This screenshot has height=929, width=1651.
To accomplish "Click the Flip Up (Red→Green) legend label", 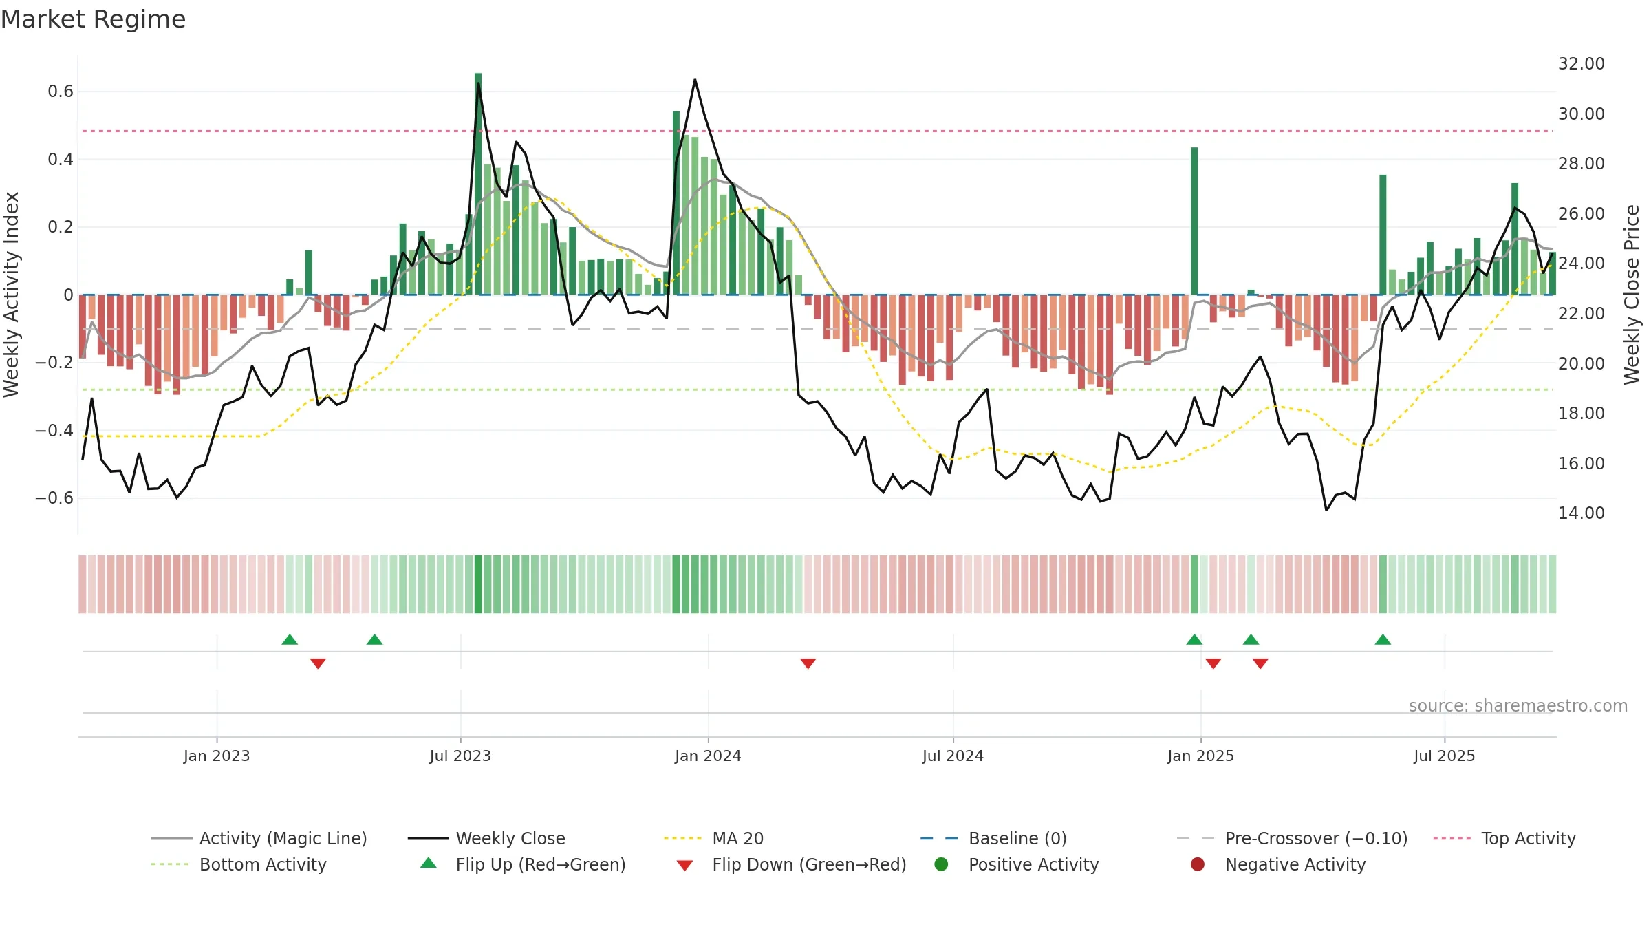I will (x=541, y=864).
